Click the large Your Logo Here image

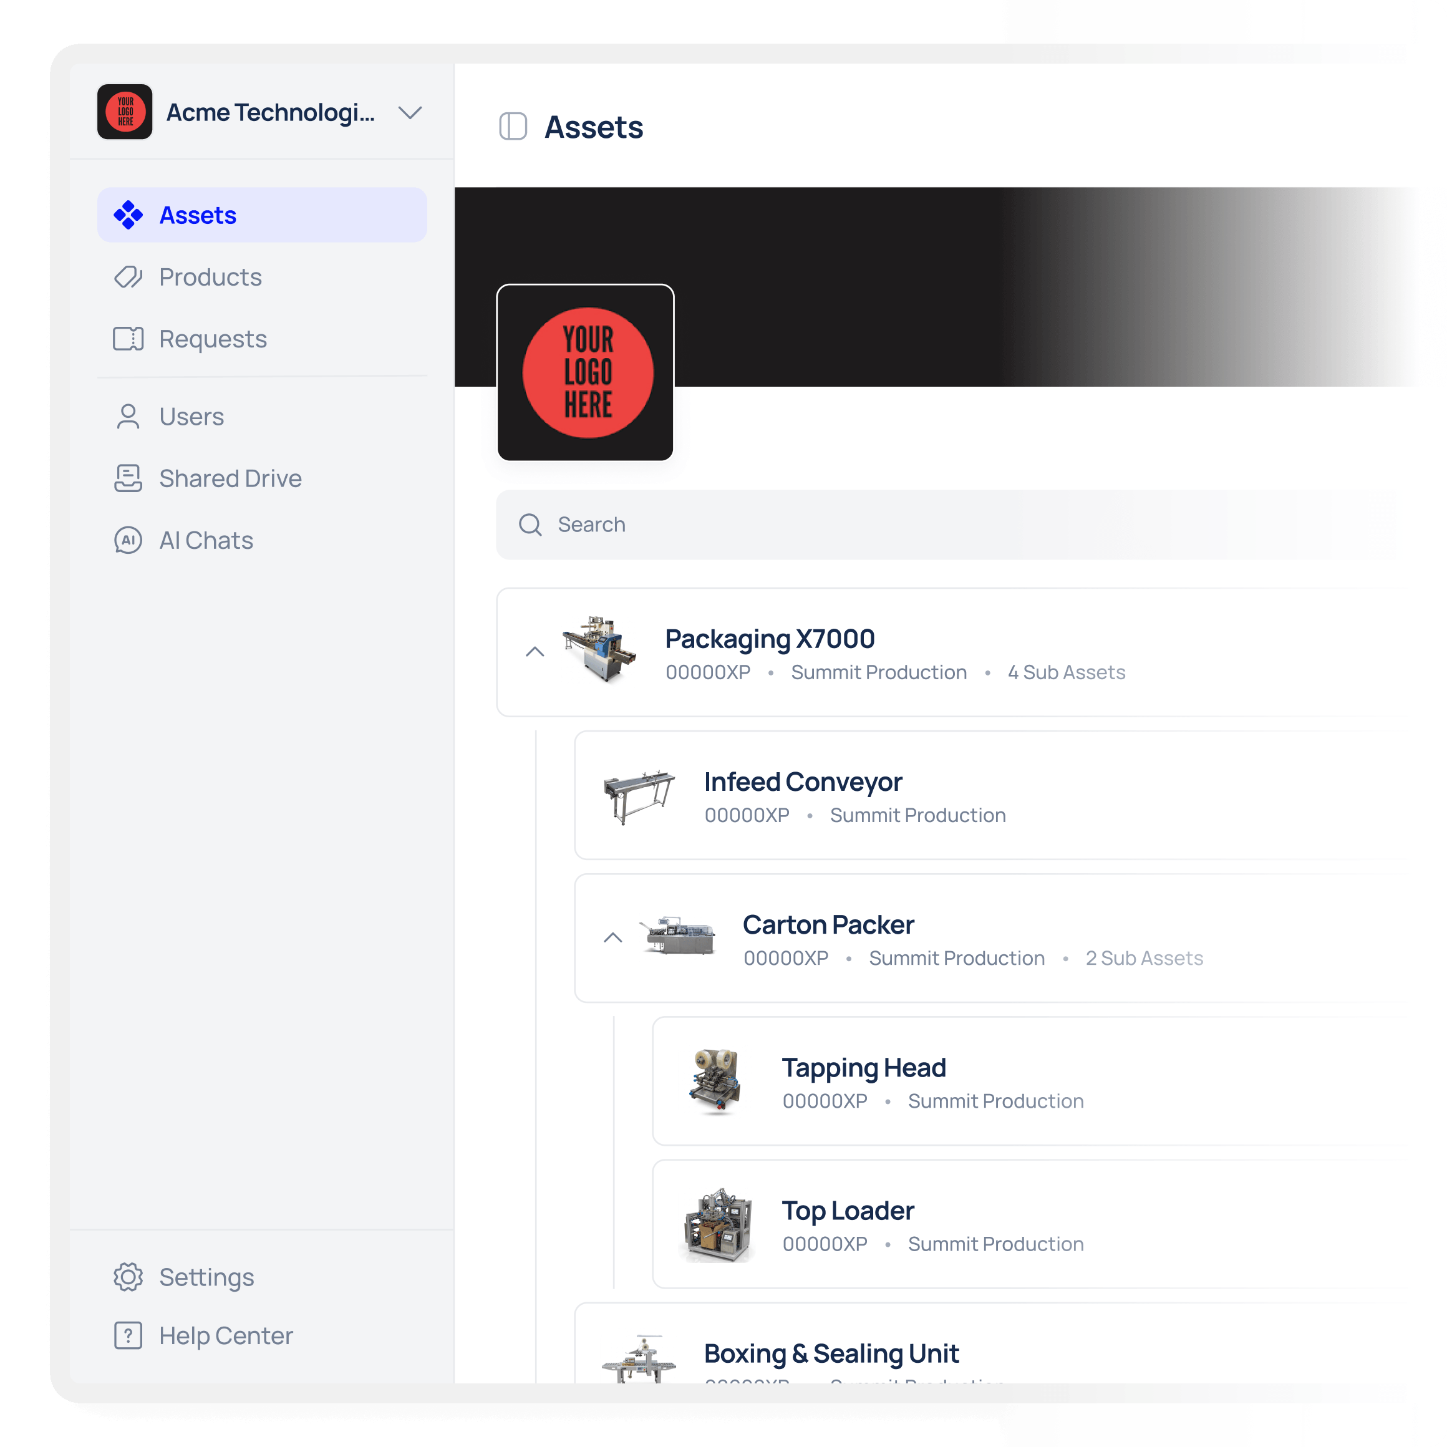pos(586,373)
